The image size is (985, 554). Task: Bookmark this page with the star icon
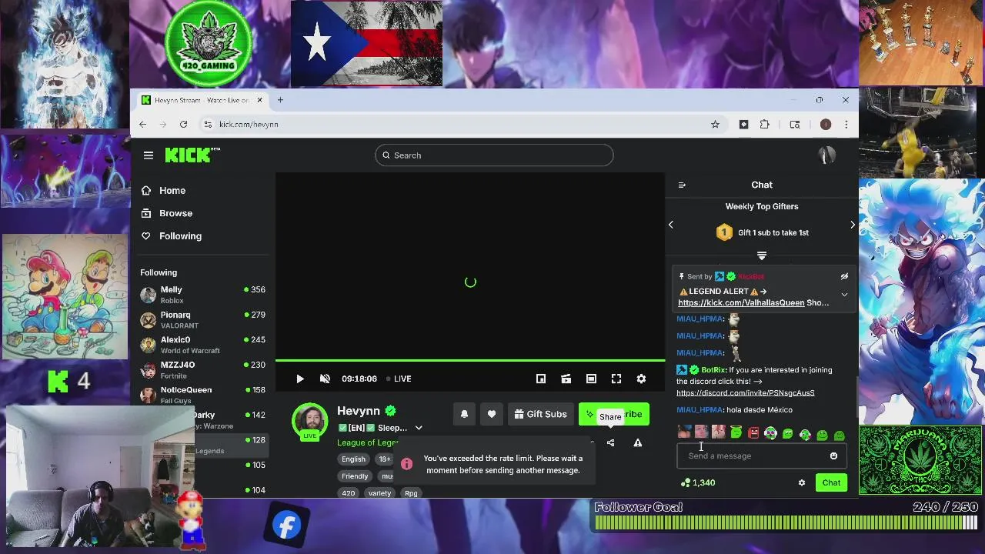pos(715,124)
